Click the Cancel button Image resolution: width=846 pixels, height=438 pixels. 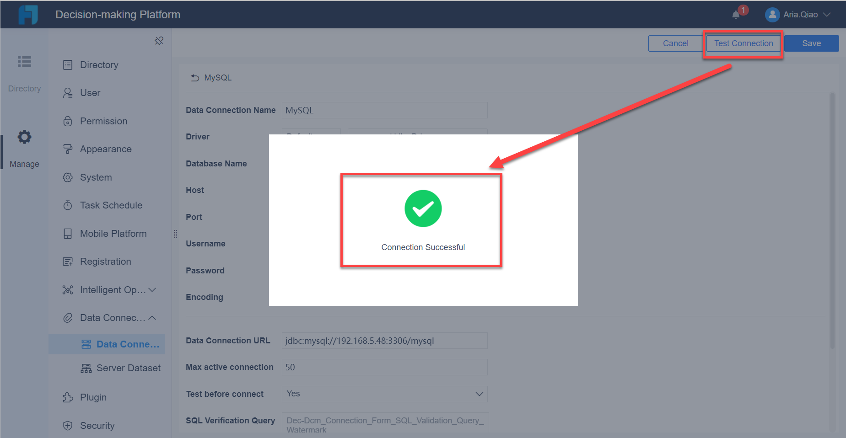(x=675, y=43)
